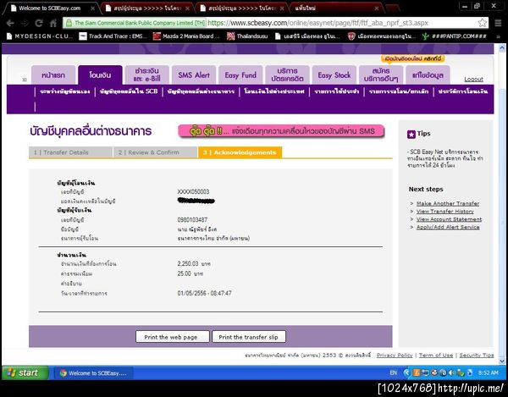Click step 2 Review & Confirm
The height and width of the screenshot is (397, 508).
click(x=155, y=152)
